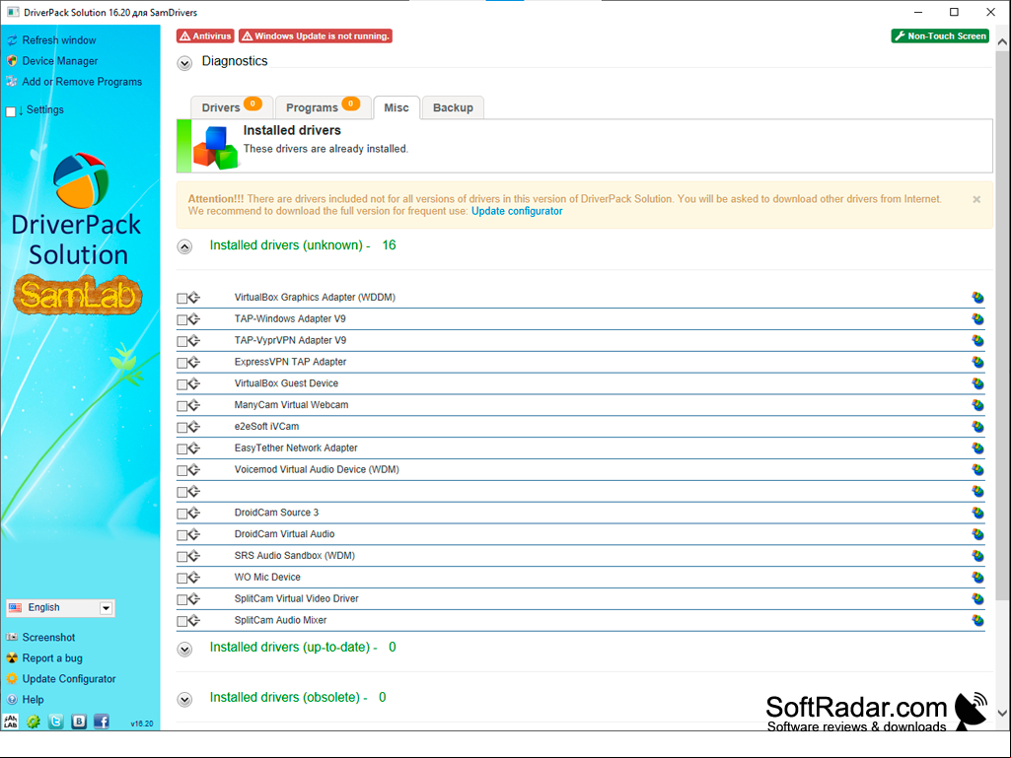Select the SRS Audio Sandbox (WDM) text
This screenshot has width=1011, height=758.
click(295, 556)
